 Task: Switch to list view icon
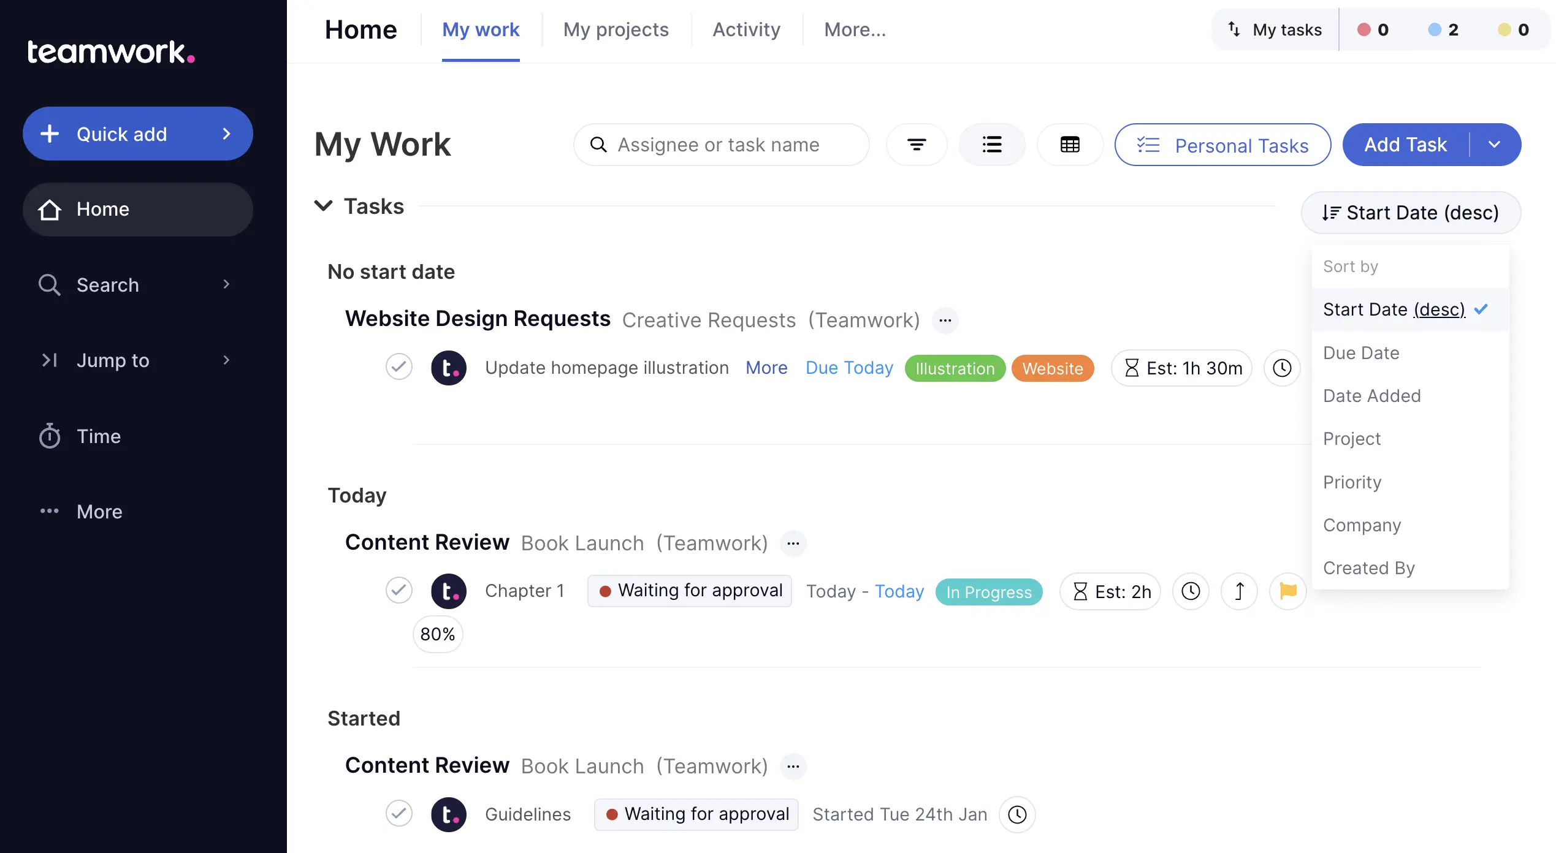pos(992,145)
